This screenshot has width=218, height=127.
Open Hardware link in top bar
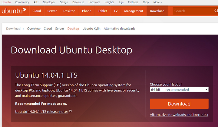click(x=94, y=2)
